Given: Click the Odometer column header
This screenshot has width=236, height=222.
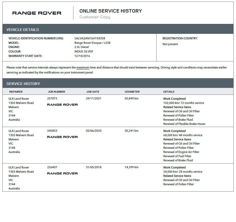Looking at the screenshot, I should click(132, 92).
